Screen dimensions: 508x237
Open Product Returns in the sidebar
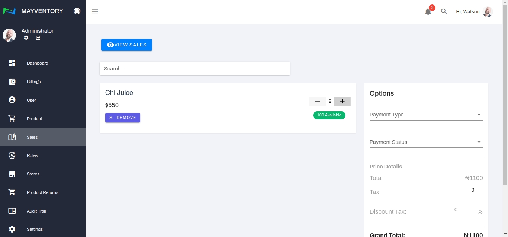click(42, 192)
